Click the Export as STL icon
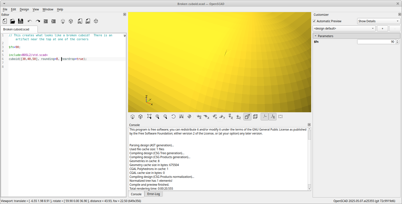This screenshot has width=402, height=204. (80, 21)
